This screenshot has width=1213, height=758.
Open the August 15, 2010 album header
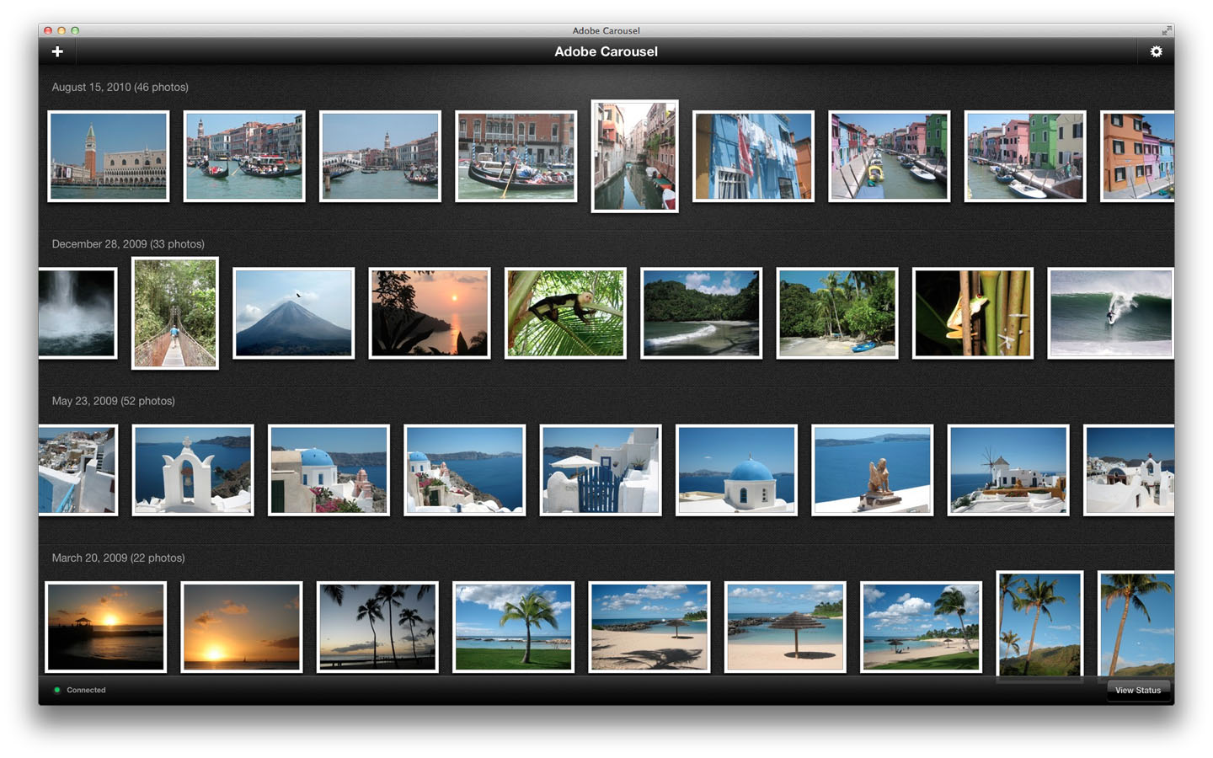(120, 87)
